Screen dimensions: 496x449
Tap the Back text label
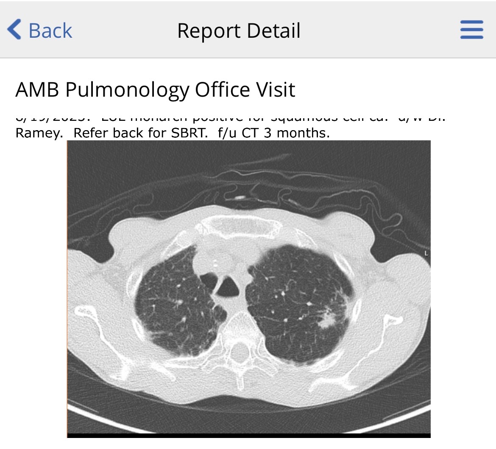coord(50,31)
